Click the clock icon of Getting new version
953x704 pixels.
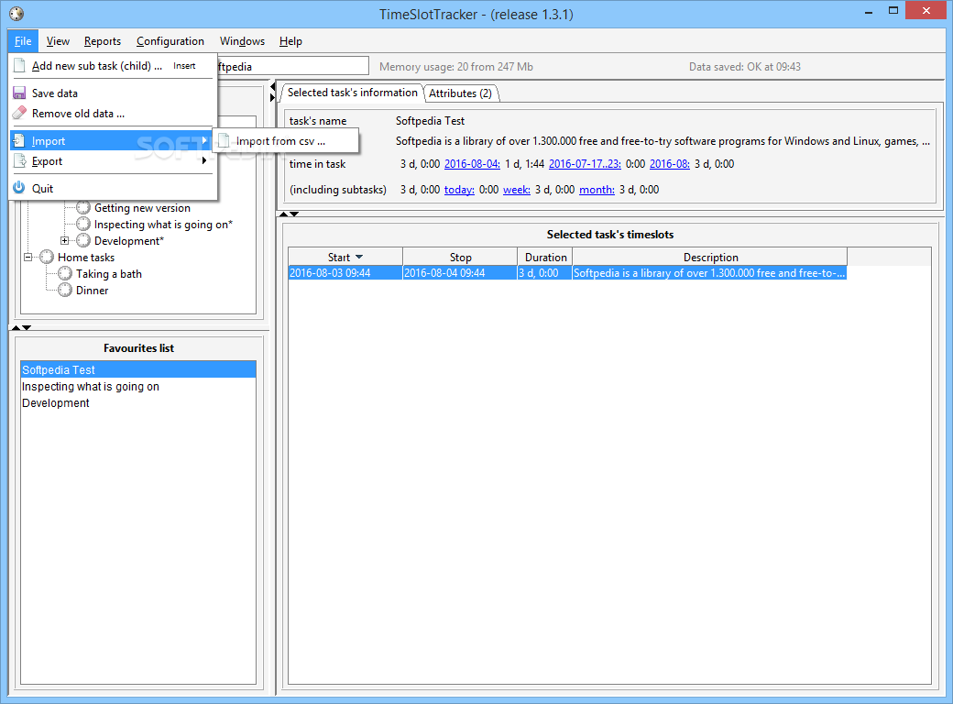(x=83, y=208)
